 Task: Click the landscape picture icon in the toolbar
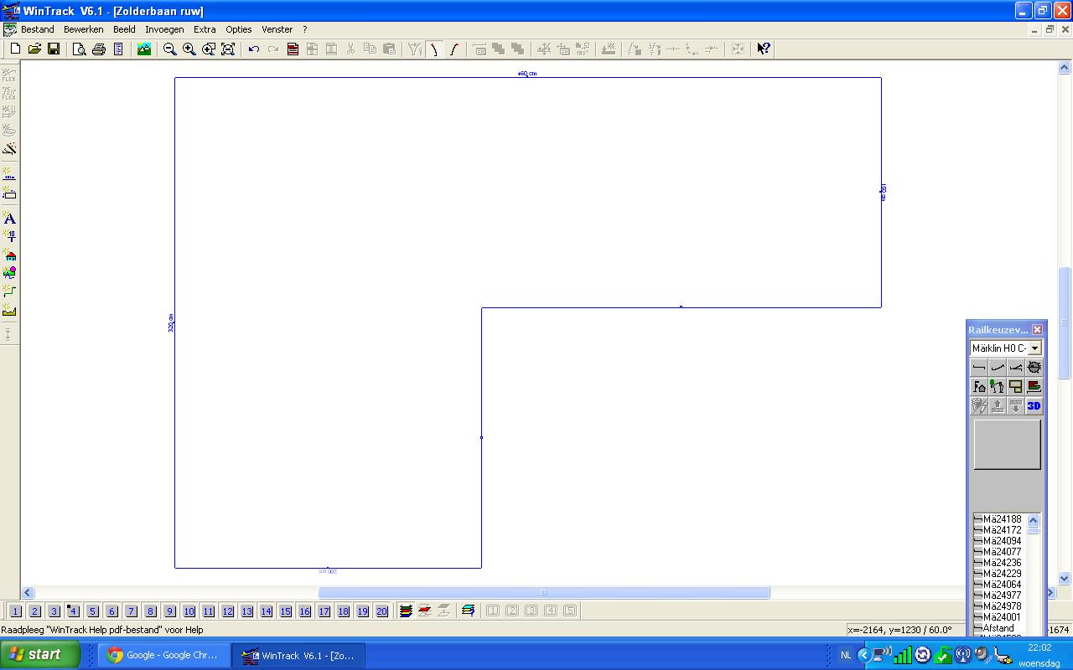point(144,49)
